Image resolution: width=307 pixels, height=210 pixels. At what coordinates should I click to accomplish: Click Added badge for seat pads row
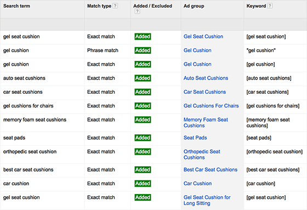pos(143,138)
